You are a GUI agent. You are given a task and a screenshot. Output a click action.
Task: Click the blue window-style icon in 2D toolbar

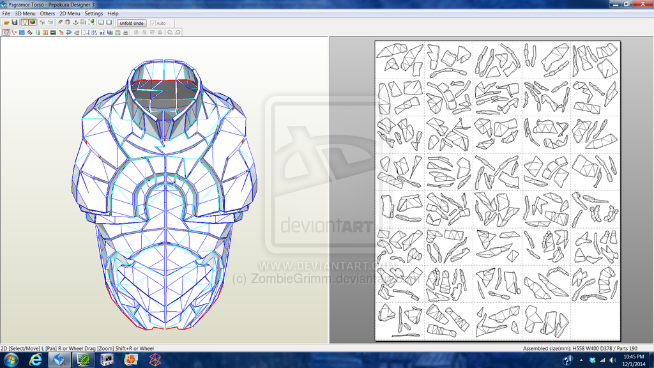(x=22, y=32)
